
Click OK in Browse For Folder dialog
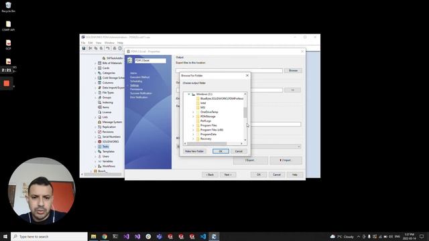tap(221, 151)
